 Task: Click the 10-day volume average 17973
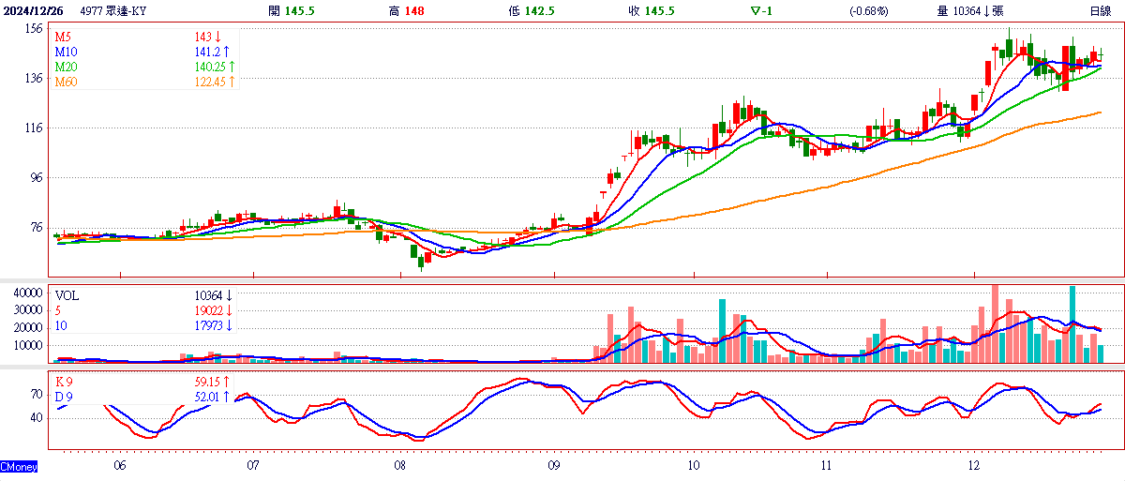(208, 325)
